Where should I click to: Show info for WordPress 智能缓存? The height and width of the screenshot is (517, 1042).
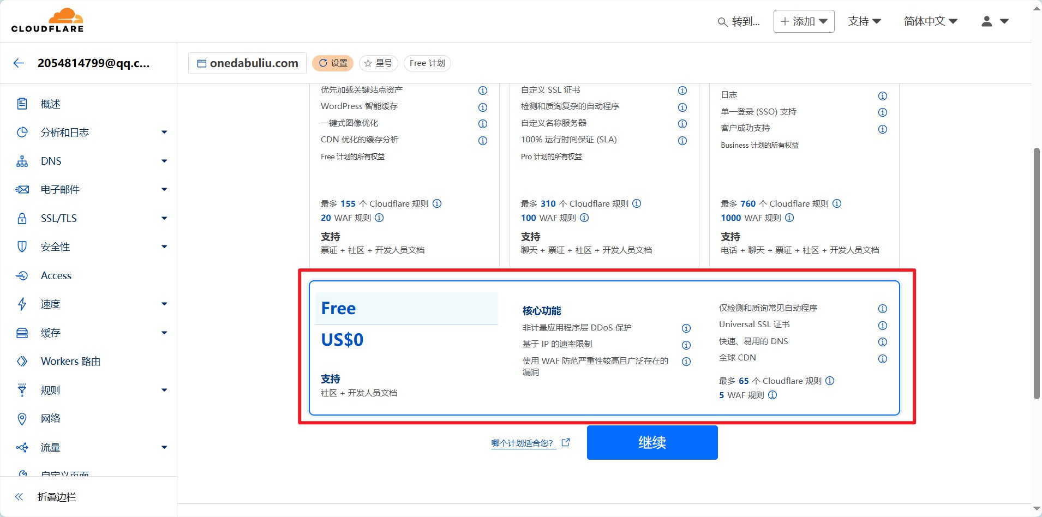pos(483,107)
